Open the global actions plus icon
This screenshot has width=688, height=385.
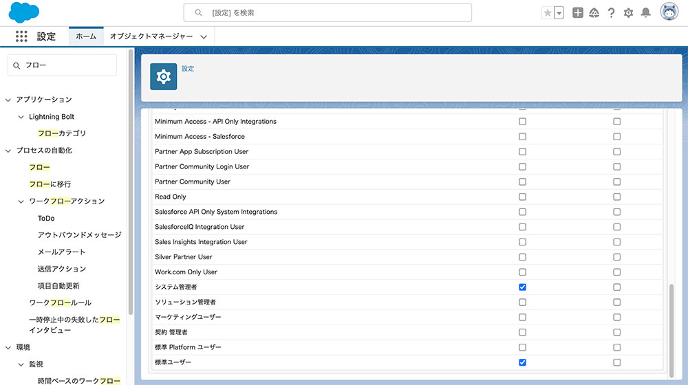[578, 12]
